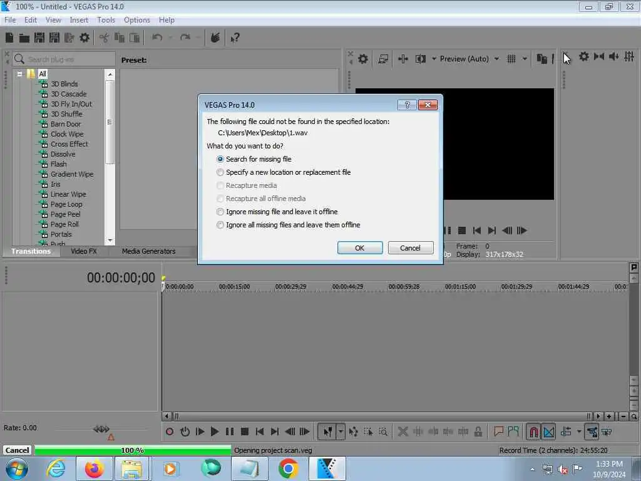Image resolution: width=641 pixels, height=481 pixels.
Task: Click the Record button in timeline transport
Action: (170, 432)
